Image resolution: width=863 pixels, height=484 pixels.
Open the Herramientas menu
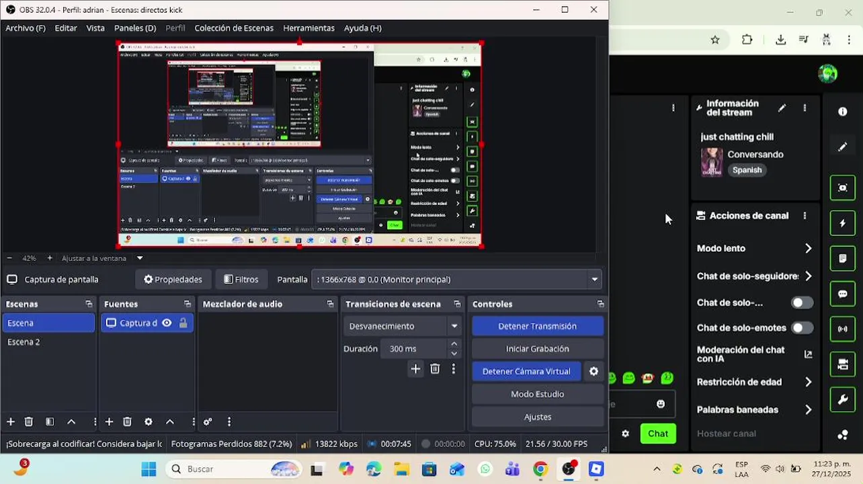309,28
